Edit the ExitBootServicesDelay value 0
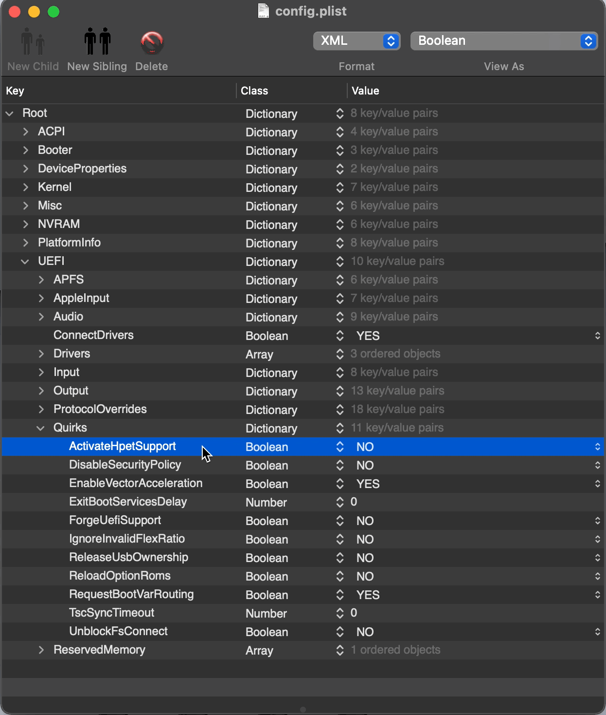The image size is (606, 715). coord(354,502)
